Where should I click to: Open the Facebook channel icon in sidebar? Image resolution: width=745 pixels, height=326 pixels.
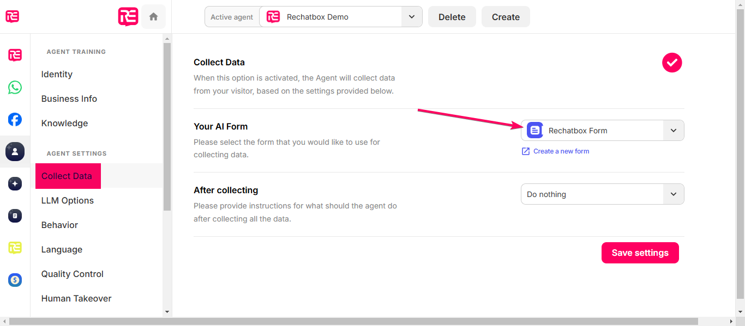click(15, 119)
